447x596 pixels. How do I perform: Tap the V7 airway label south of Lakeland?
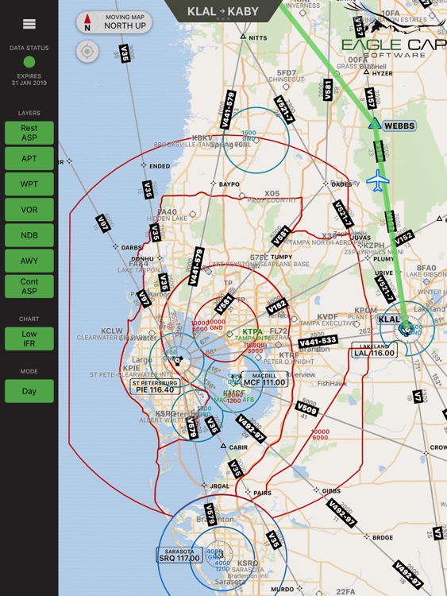(x=418, y=397)
